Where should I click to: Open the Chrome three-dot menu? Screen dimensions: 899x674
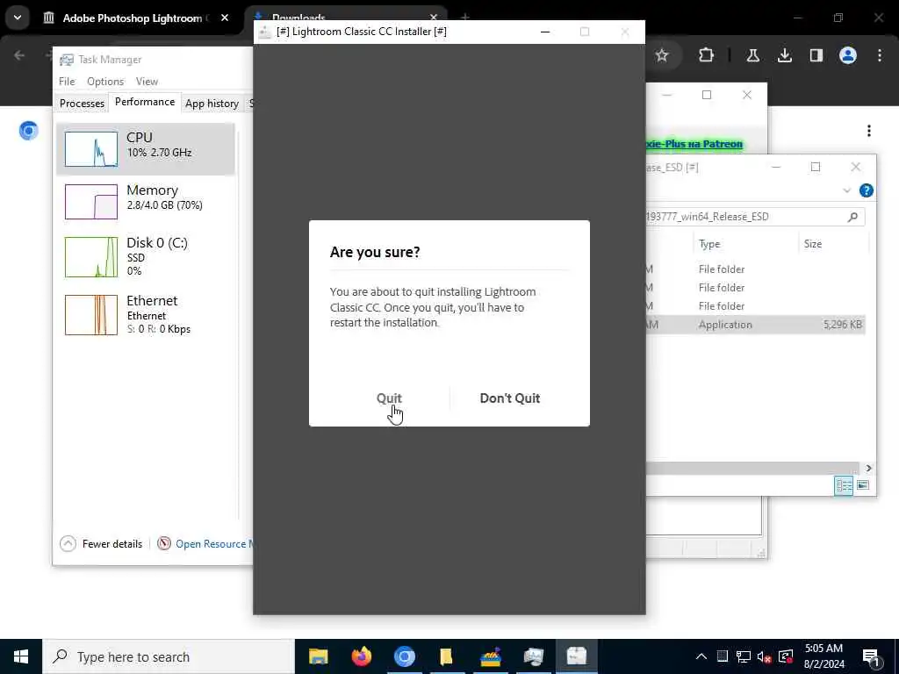pyautogui.click(x=880, y=55)
